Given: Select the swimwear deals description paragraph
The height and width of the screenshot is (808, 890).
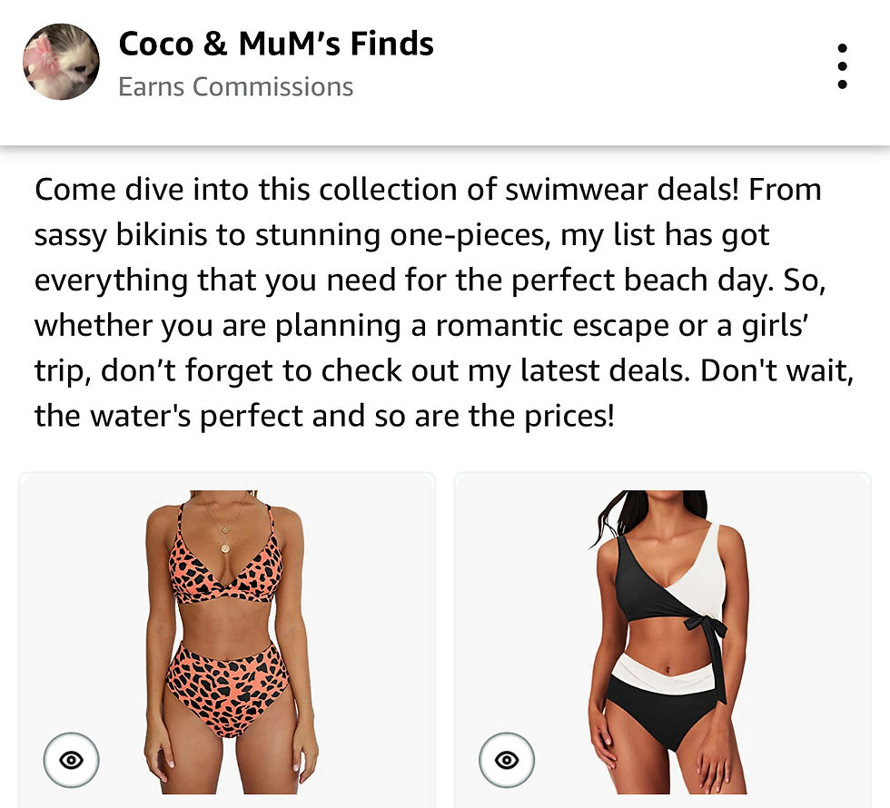Looking at the screenshot, I should tap(443, 303).
